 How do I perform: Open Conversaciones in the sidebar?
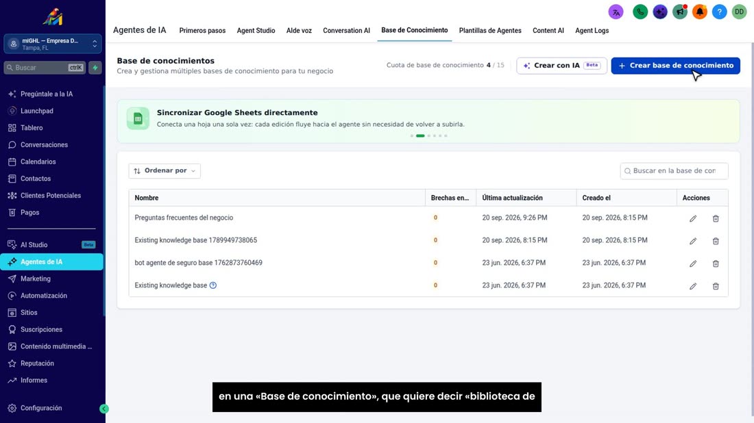[45, 144]
